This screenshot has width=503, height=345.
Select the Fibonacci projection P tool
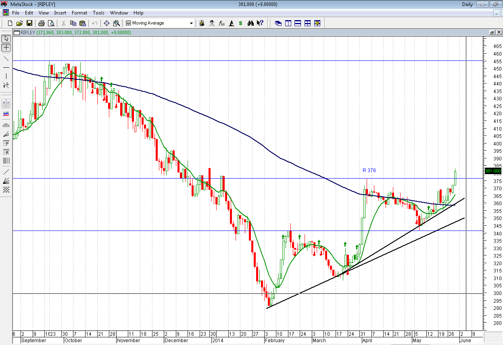point(6,143)
